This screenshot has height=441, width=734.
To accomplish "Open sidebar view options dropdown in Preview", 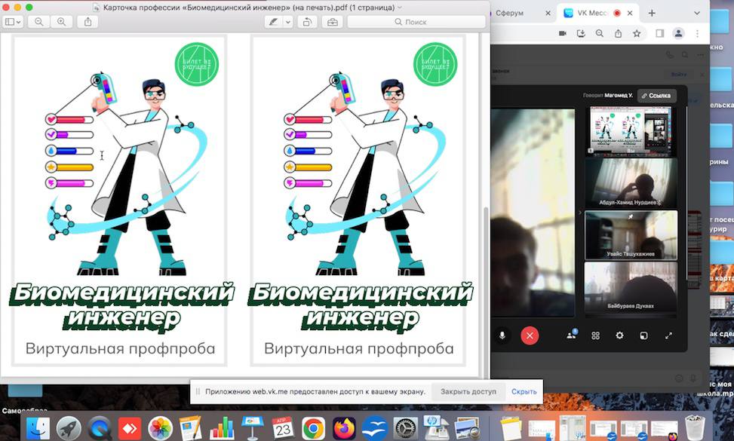I will (13, 22).
